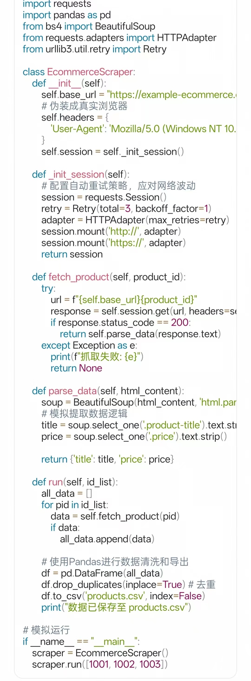Viewport: 251px width, 681px height.
Task: Click the 'products.csv' string in to_csv
Action: point(115,596)
